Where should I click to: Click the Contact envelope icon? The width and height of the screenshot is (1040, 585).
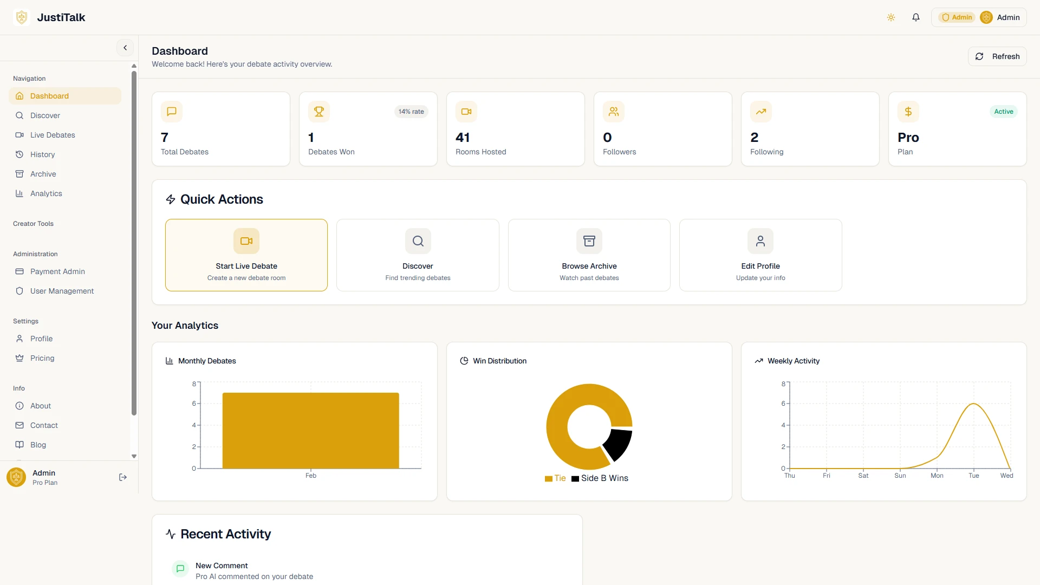tap(19, 425)
